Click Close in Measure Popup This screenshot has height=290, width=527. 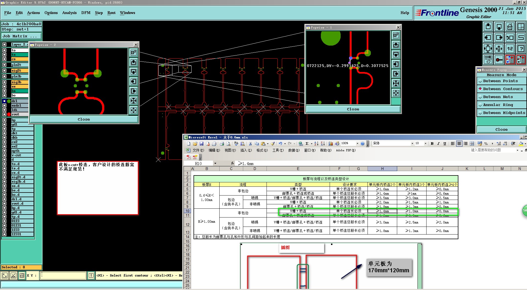(501, 129)
